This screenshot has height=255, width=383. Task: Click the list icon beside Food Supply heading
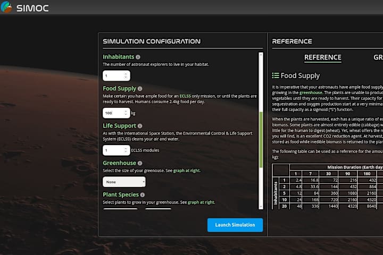[x=276, y=75]
